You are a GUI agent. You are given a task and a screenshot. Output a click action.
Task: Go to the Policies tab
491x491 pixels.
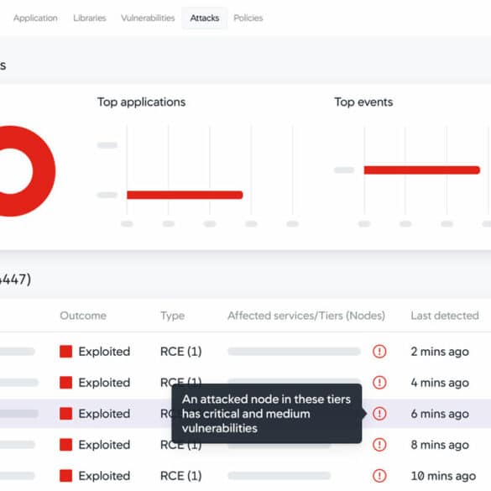coord(248,18)
